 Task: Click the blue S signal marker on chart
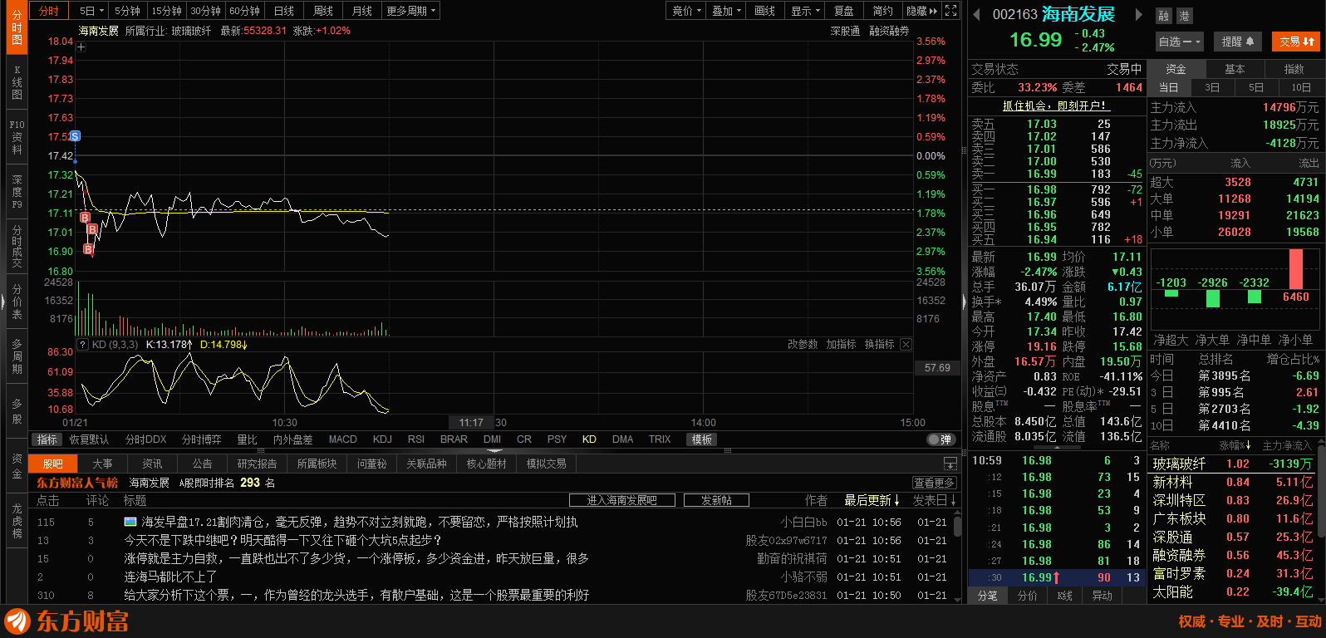(75, 136)
